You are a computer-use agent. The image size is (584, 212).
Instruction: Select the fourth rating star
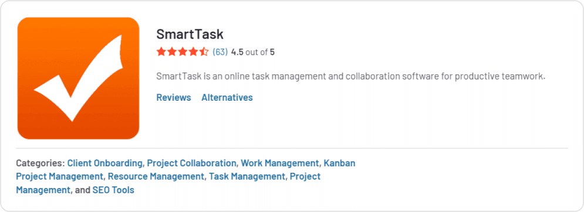(193, 52)
